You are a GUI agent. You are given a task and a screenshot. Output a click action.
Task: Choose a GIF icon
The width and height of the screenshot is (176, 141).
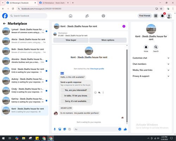point(70,129)
